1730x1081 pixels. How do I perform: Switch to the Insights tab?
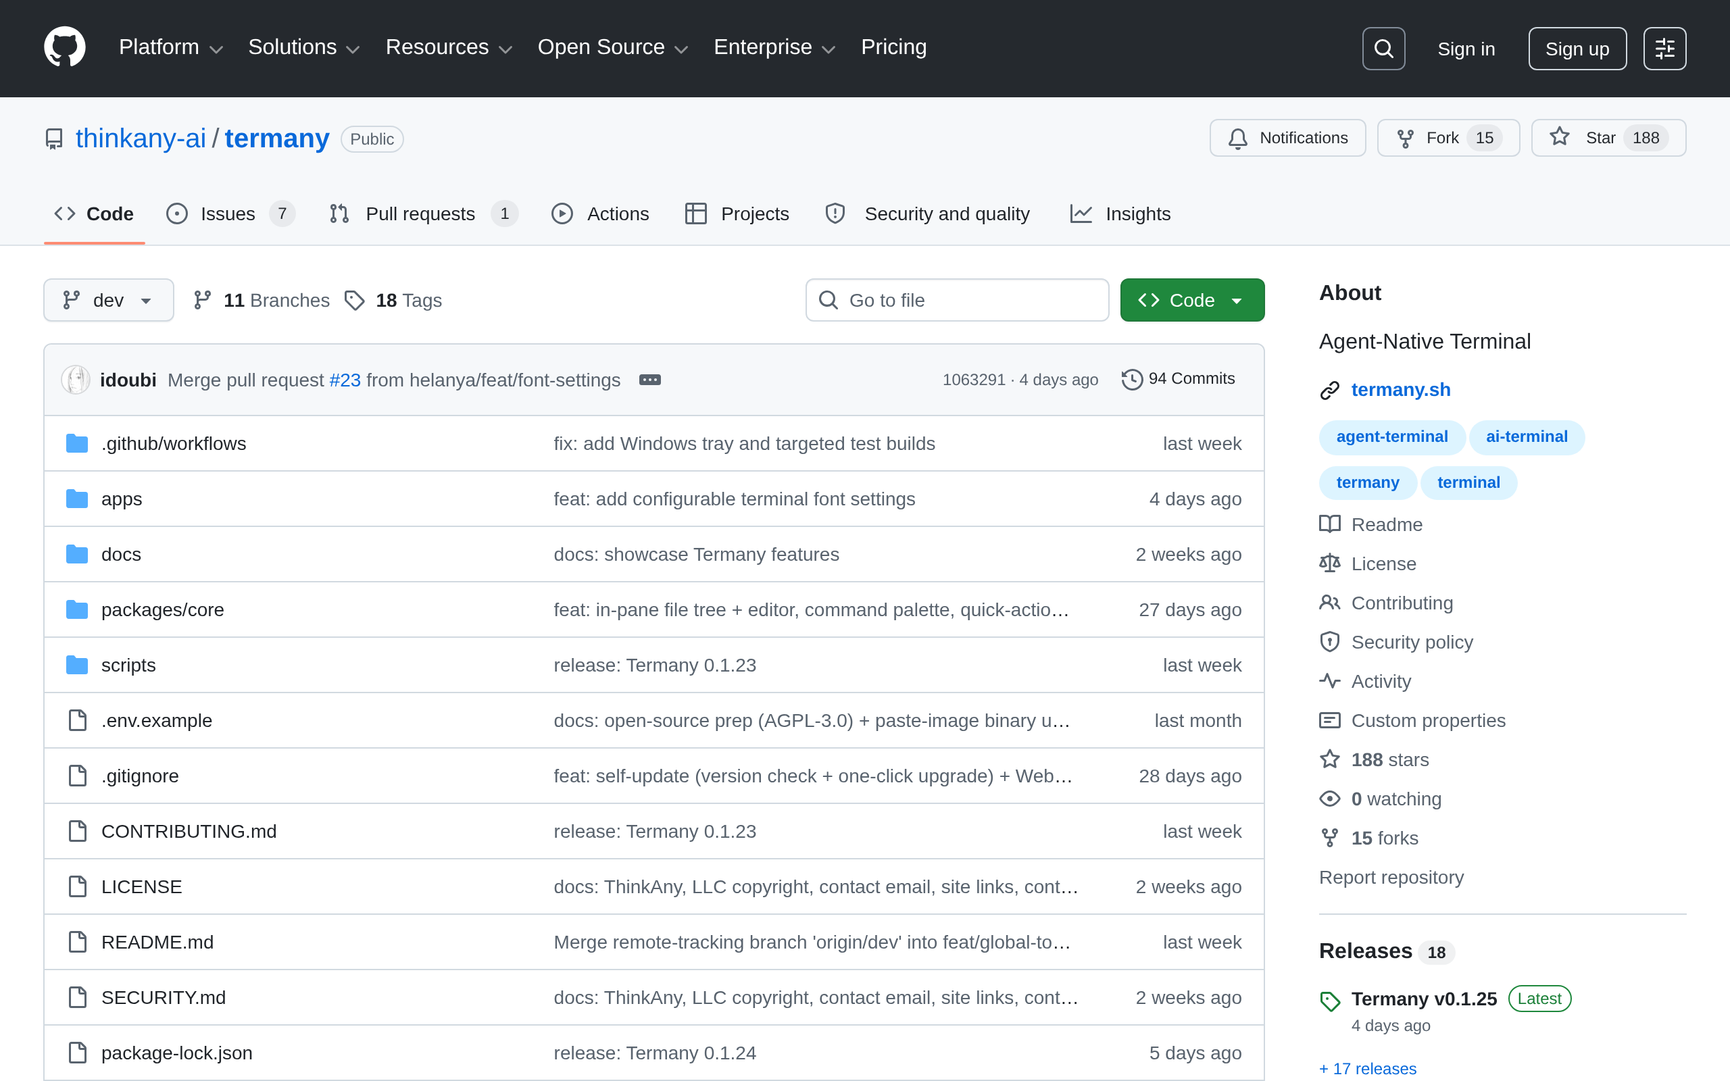pyautogui.click(x=1120, y=213)
